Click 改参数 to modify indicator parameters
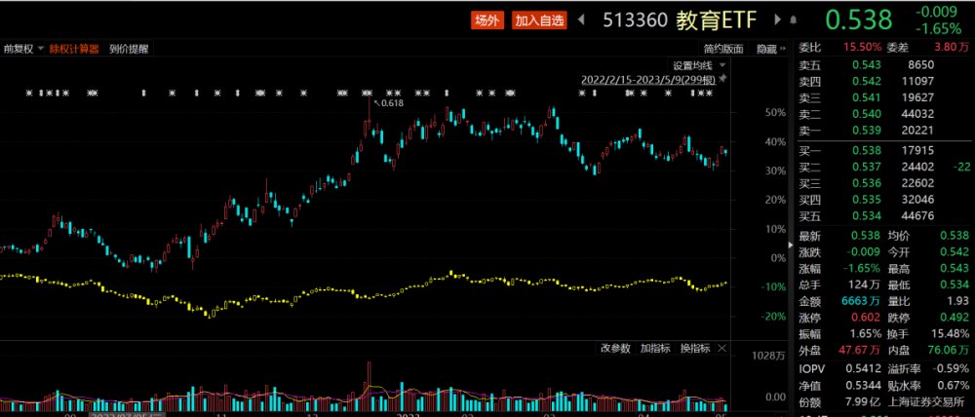The width and height of the screenshot is (975, 417). [615, 349]
